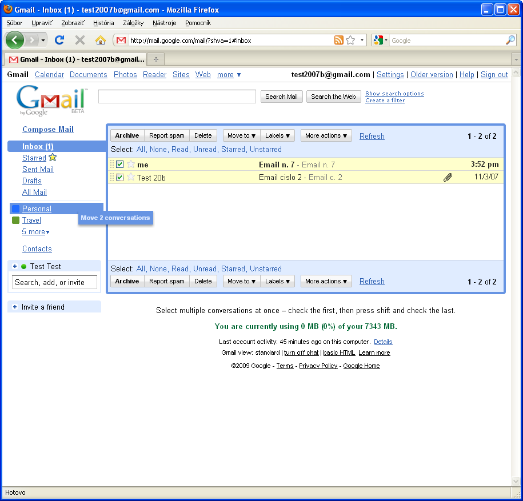Click the green chat status dot

[23, 266]
